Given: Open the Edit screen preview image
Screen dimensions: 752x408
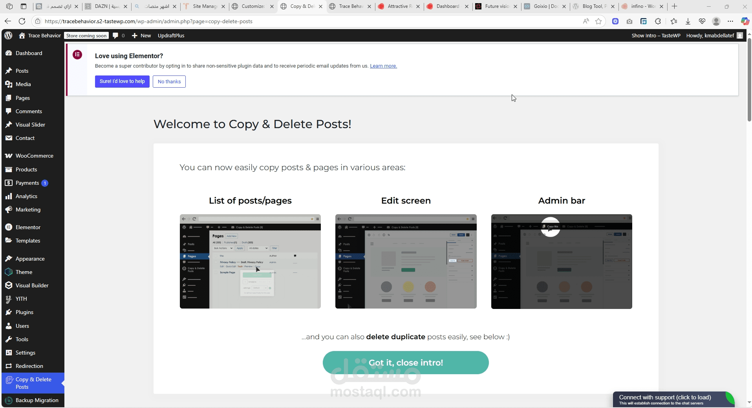Looking at the screenshot, I should pos(406,261).
